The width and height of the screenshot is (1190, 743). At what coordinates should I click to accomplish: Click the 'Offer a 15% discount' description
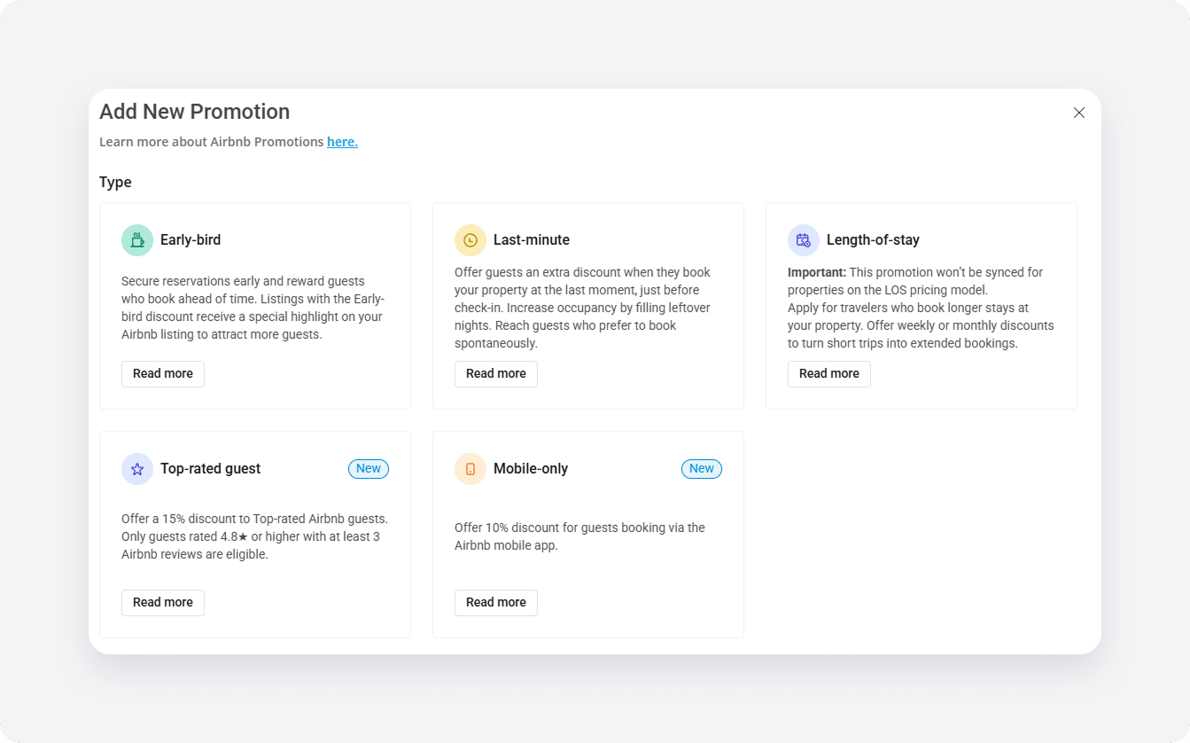coord(254,536)
